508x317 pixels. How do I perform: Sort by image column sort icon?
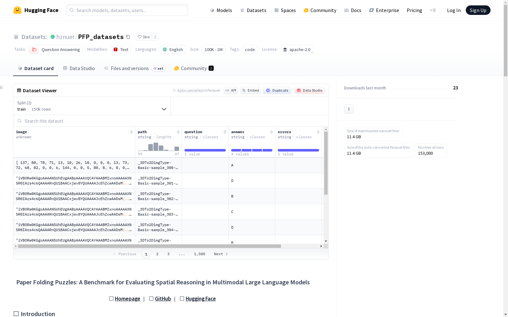coord(131,132)
